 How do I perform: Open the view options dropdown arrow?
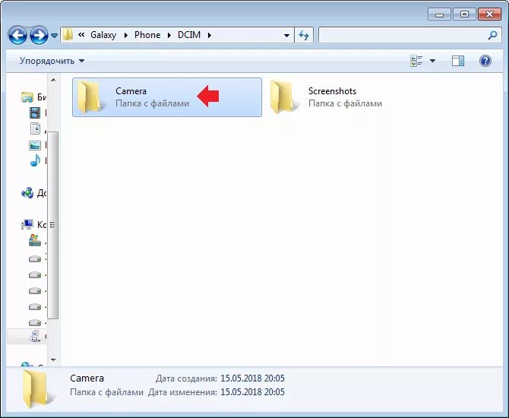pos(432,61)
